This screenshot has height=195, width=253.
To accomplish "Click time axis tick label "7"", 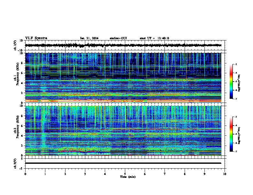I will pyautogui.click(x=165, y=174).
